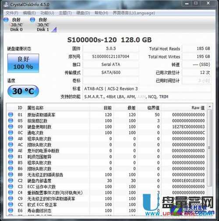
Task: Click the rotation rate value ---- (SSD)
Action: (x=196, y=65)
